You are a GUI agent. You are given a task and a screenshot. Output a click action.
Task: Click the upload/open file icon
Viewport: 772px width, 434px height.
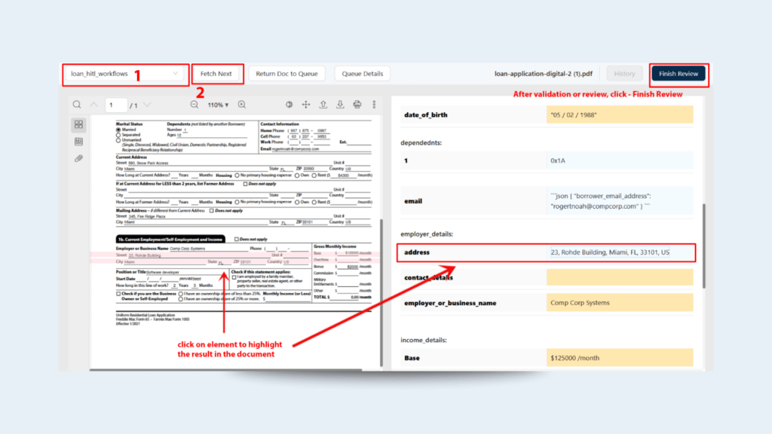[323, 105]
